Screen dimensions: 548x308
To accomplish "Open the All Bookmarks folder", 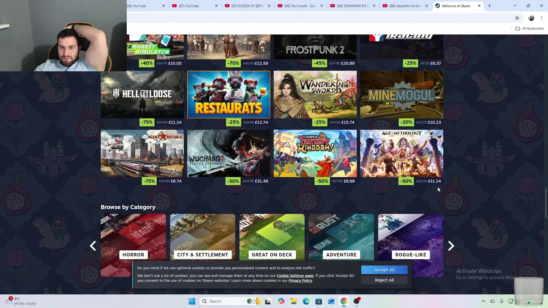I will [530, 28].
